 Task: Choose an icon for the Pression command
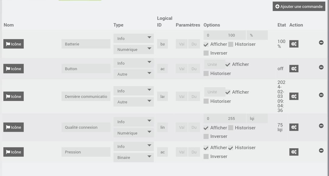pos(13,152)
